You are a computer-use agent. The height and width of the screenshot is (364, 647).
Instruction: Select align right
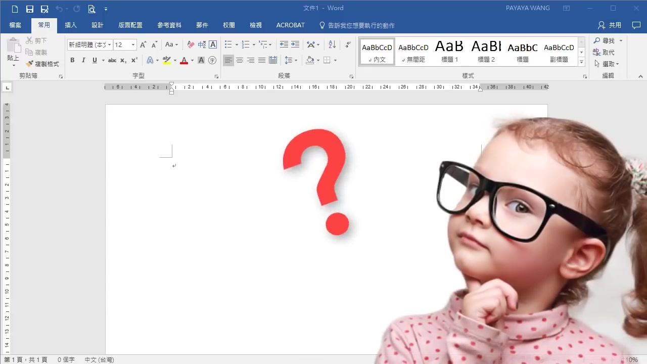[251, 60]
